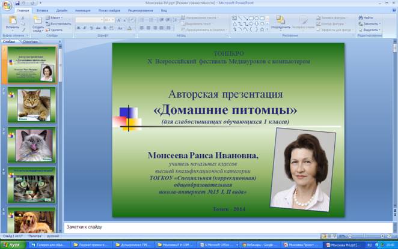Switch to the Слайды pane tab
398x249 pixels.
point(9,41)
